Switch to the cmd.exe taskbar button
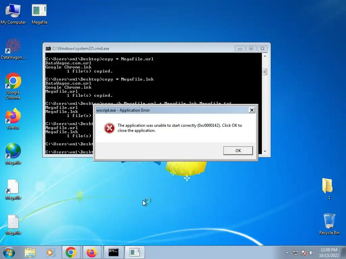The width and height of the screenshot is (346, 259). pyautogui.click(x=114, y=252)
